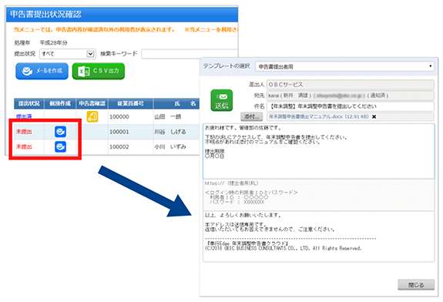
Task: Send the email with green 送信 button
Action: tap(222, 100)
